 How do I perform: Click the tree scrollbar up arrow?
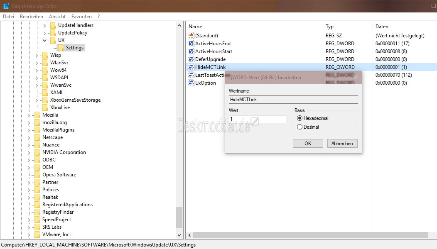coord(179,25)
